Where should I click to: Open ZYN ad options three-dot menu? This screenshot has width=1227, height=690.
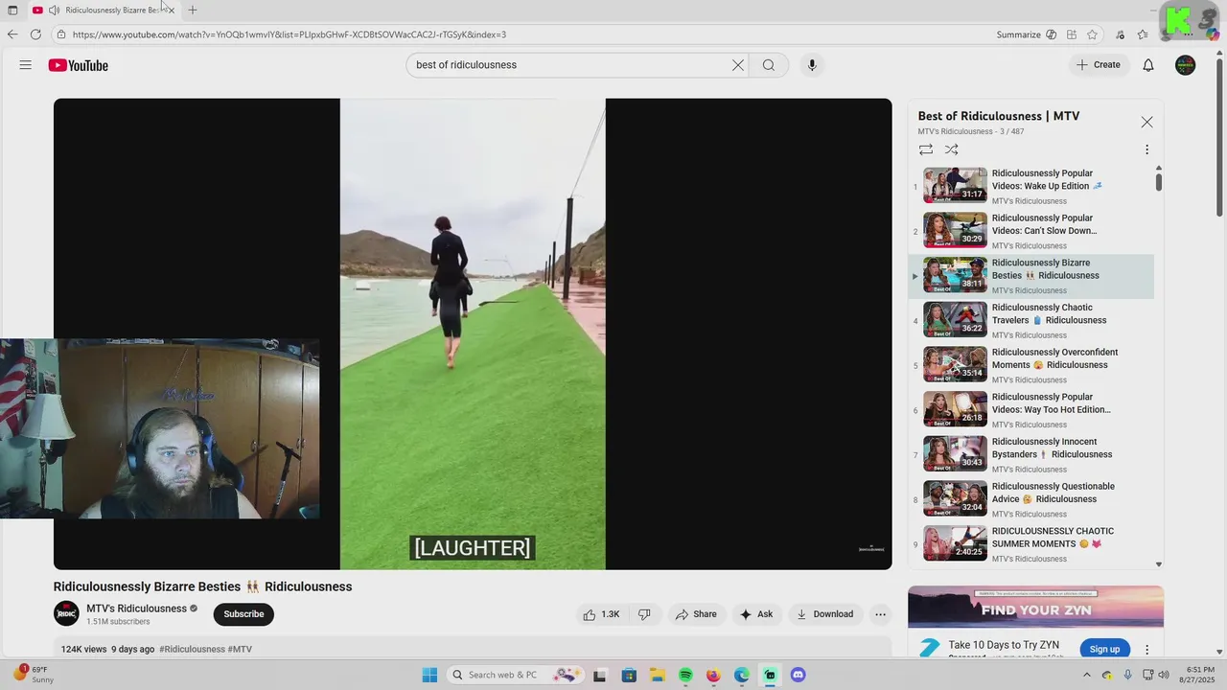[x=1146, y=650]
